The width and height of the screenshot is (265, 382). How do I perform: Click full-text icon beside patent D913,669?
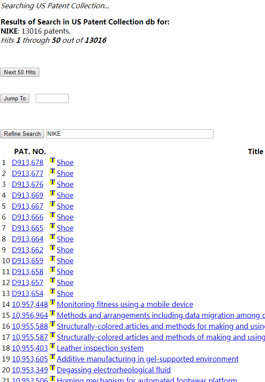coord(52,193)
